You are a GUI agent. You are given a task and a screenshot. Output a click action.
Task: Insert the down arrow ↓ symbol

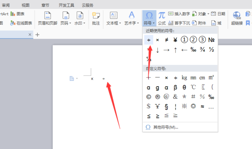pos(158,50)
